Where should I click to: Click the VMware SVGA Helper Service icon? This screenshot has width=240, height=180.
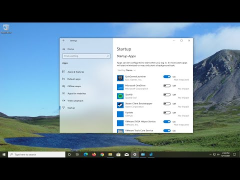(x=120, y=123)
